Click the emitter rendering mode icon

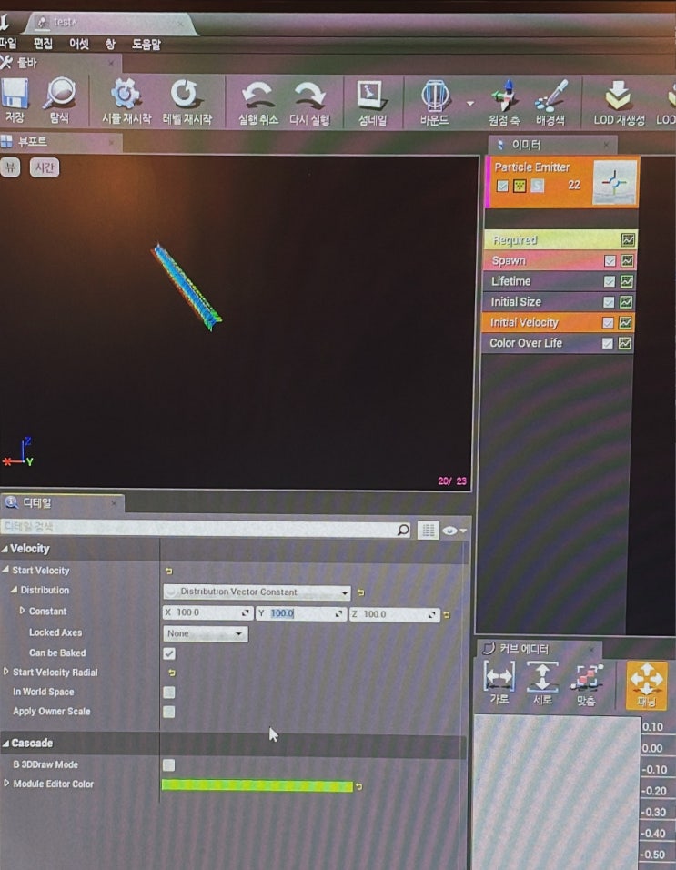[520, 186]
